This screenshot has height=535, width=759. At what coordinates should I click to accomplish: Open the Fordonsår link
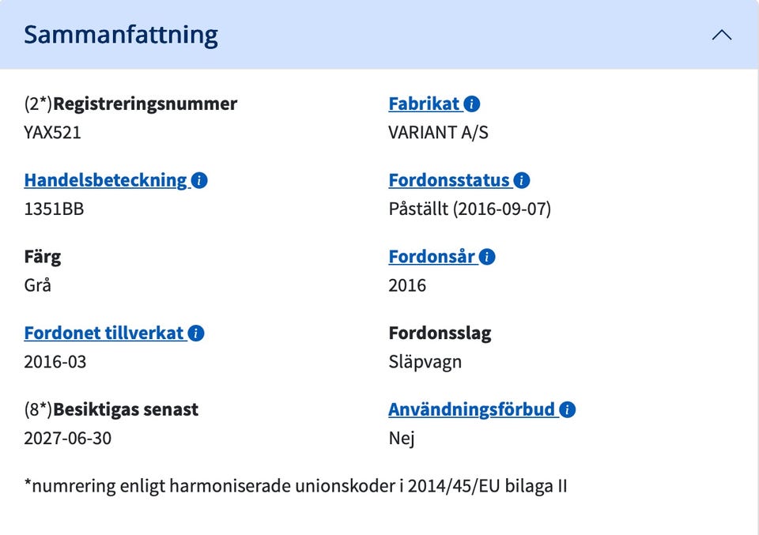coord(432,257)
